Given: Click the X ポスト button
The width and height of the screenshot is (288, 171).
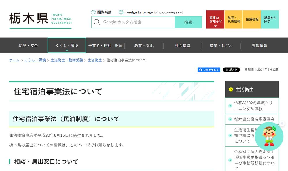Looking at the screenshot, I should pyautogui.click(x=231, y=70).
